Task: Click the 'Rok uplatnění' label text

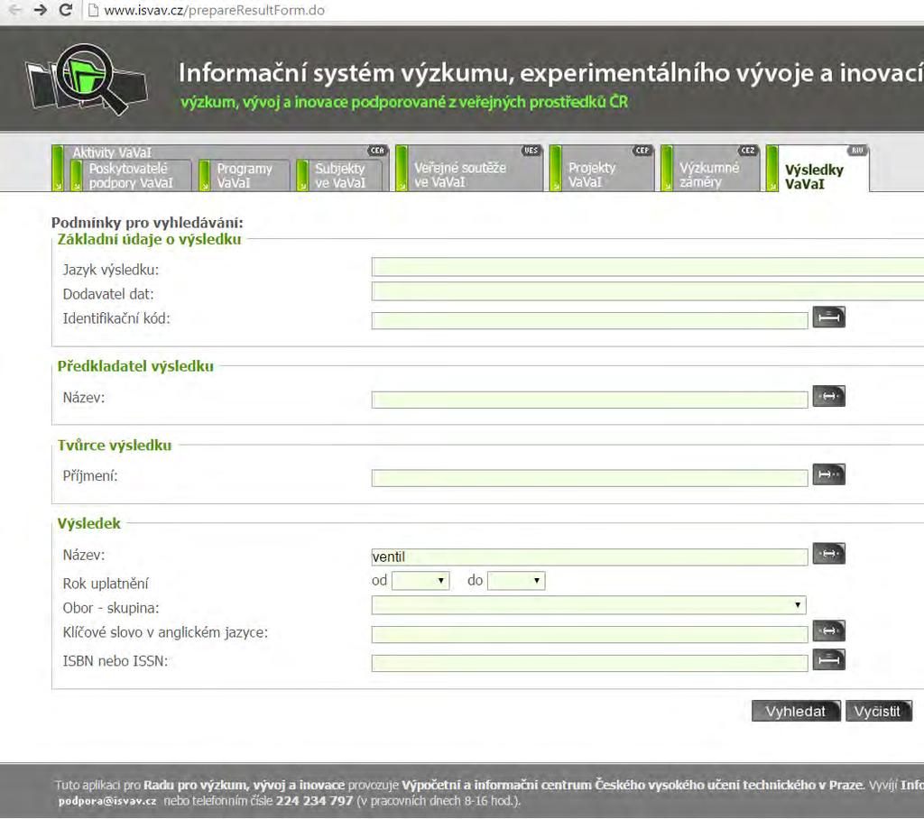Action: coord(106,584)
